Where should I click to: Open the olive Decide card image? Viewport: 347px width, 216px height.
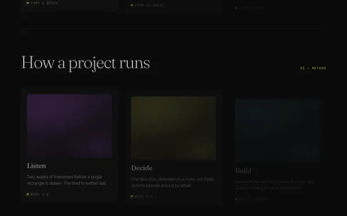173,128
